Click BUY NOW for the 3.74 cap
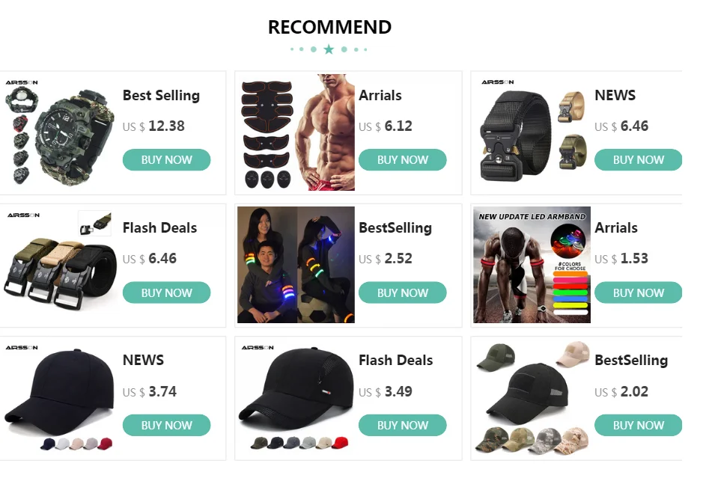706x487 pixels. [x=166, y=426]
